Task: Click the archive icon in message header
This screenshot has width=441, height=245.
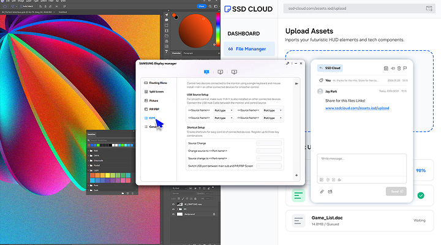Action: coord(386,69)
